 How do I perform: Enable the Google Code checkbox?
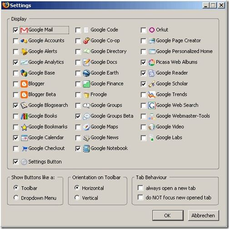(78, 30)
